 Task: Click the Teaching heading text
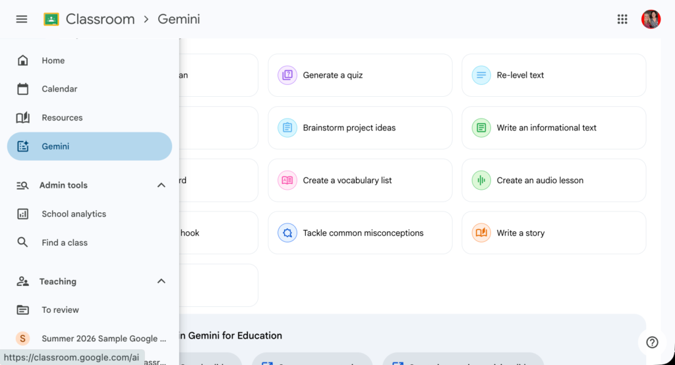(58, 281)
